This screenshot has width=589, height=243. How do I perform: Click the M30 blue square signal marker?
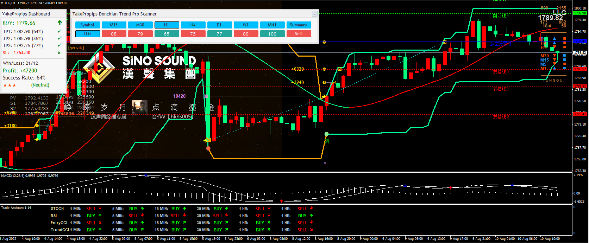click(x=565, y=55)
